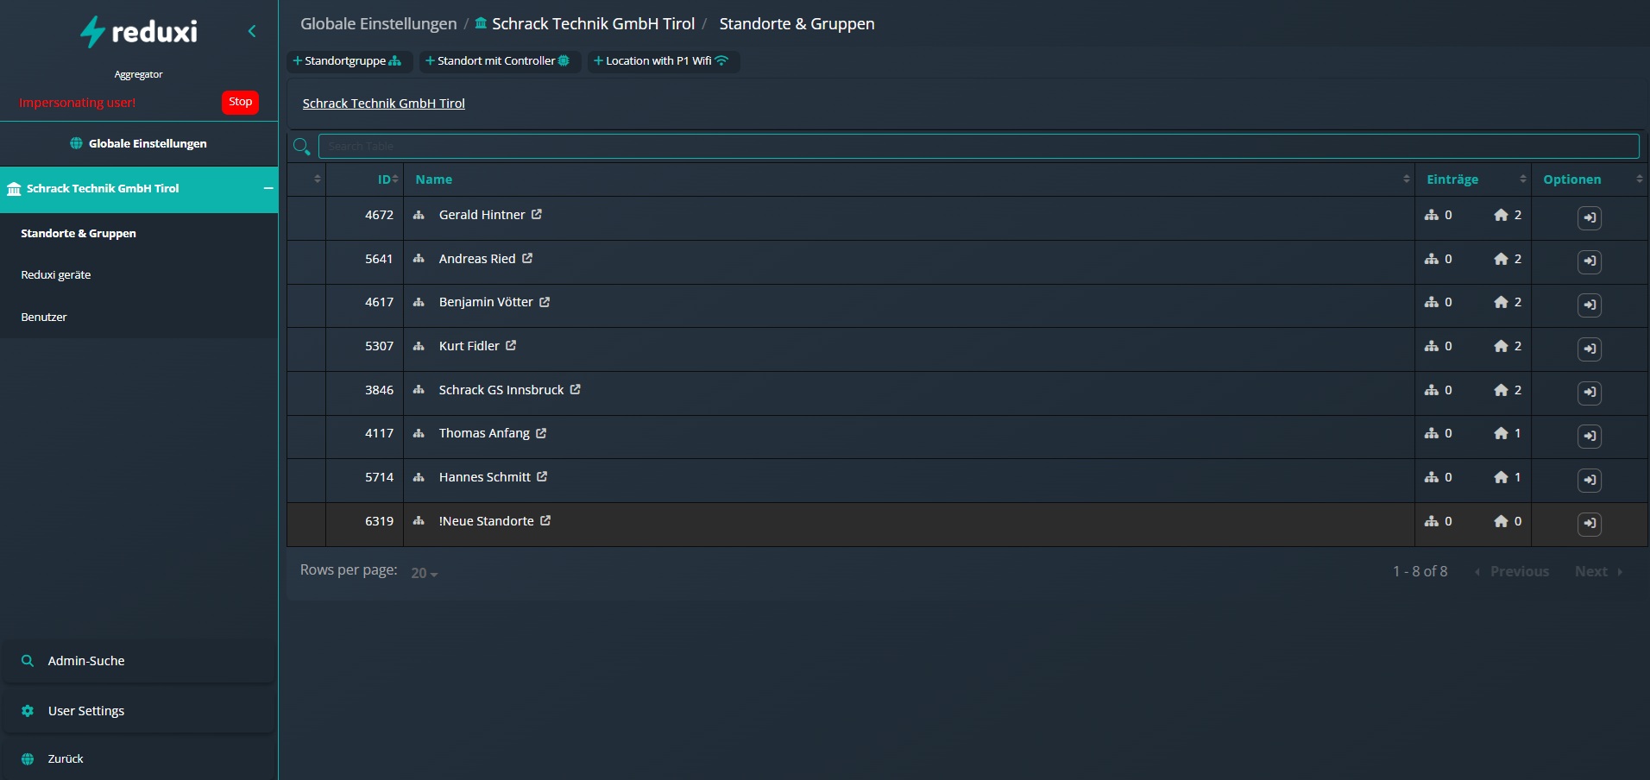
Task: Open Hannes Schmitt external link icon
Action: 542,476
